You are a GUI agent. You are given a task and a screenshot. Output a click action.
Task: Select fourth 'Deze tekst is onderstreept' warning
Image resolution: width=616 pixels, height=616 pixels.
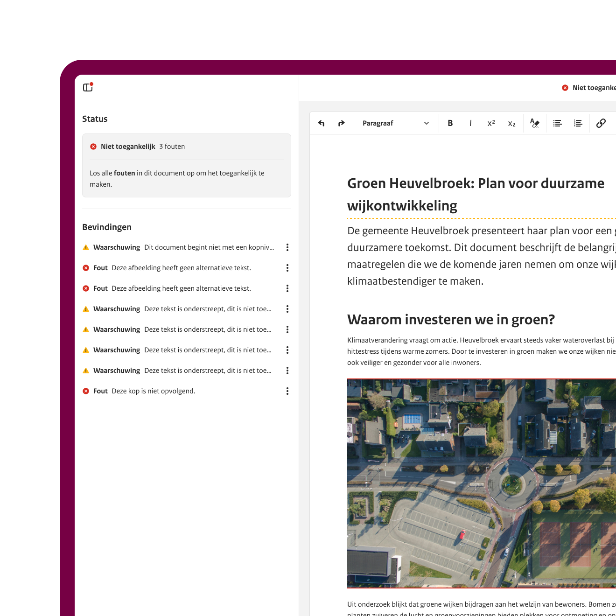177,371
